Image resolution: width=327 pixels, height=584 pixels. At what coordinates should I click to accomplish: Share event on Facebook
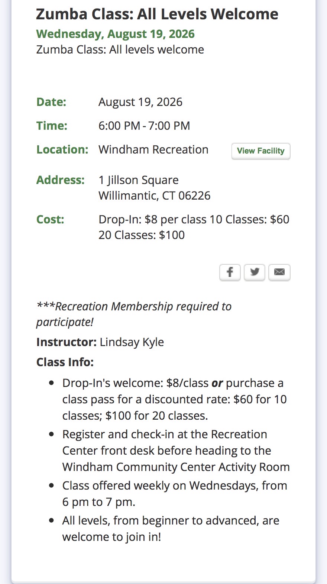click(230, 272)
